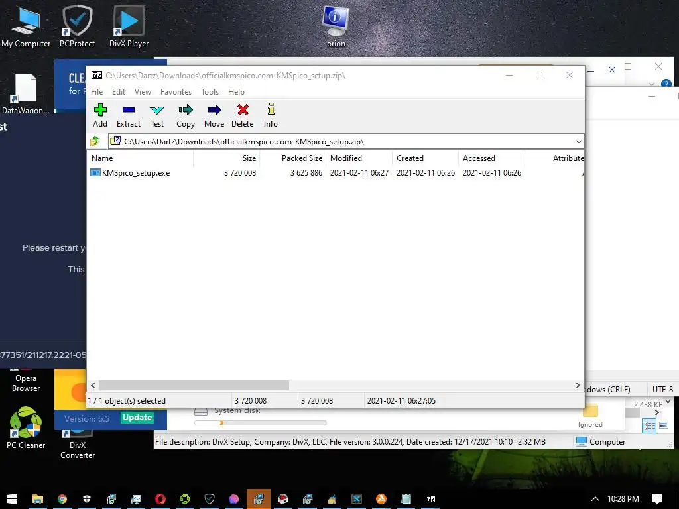
Task: Open DivX Player desktop shortcut
Action: 129,27
